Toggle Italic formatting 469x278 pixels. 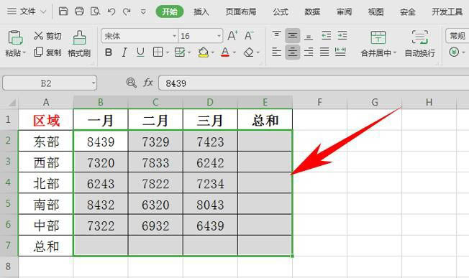(124, 52)
